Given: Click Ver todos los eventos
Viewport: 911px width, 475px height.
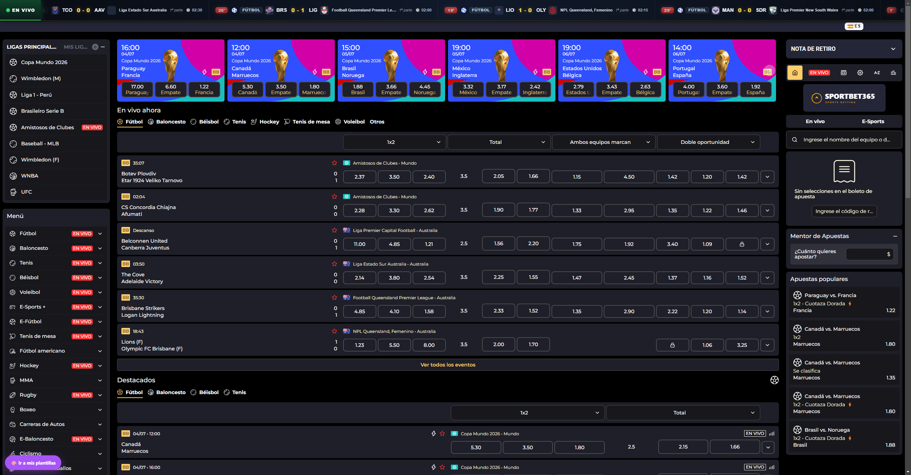Looking at the screenshot, I should coord(448,365).
